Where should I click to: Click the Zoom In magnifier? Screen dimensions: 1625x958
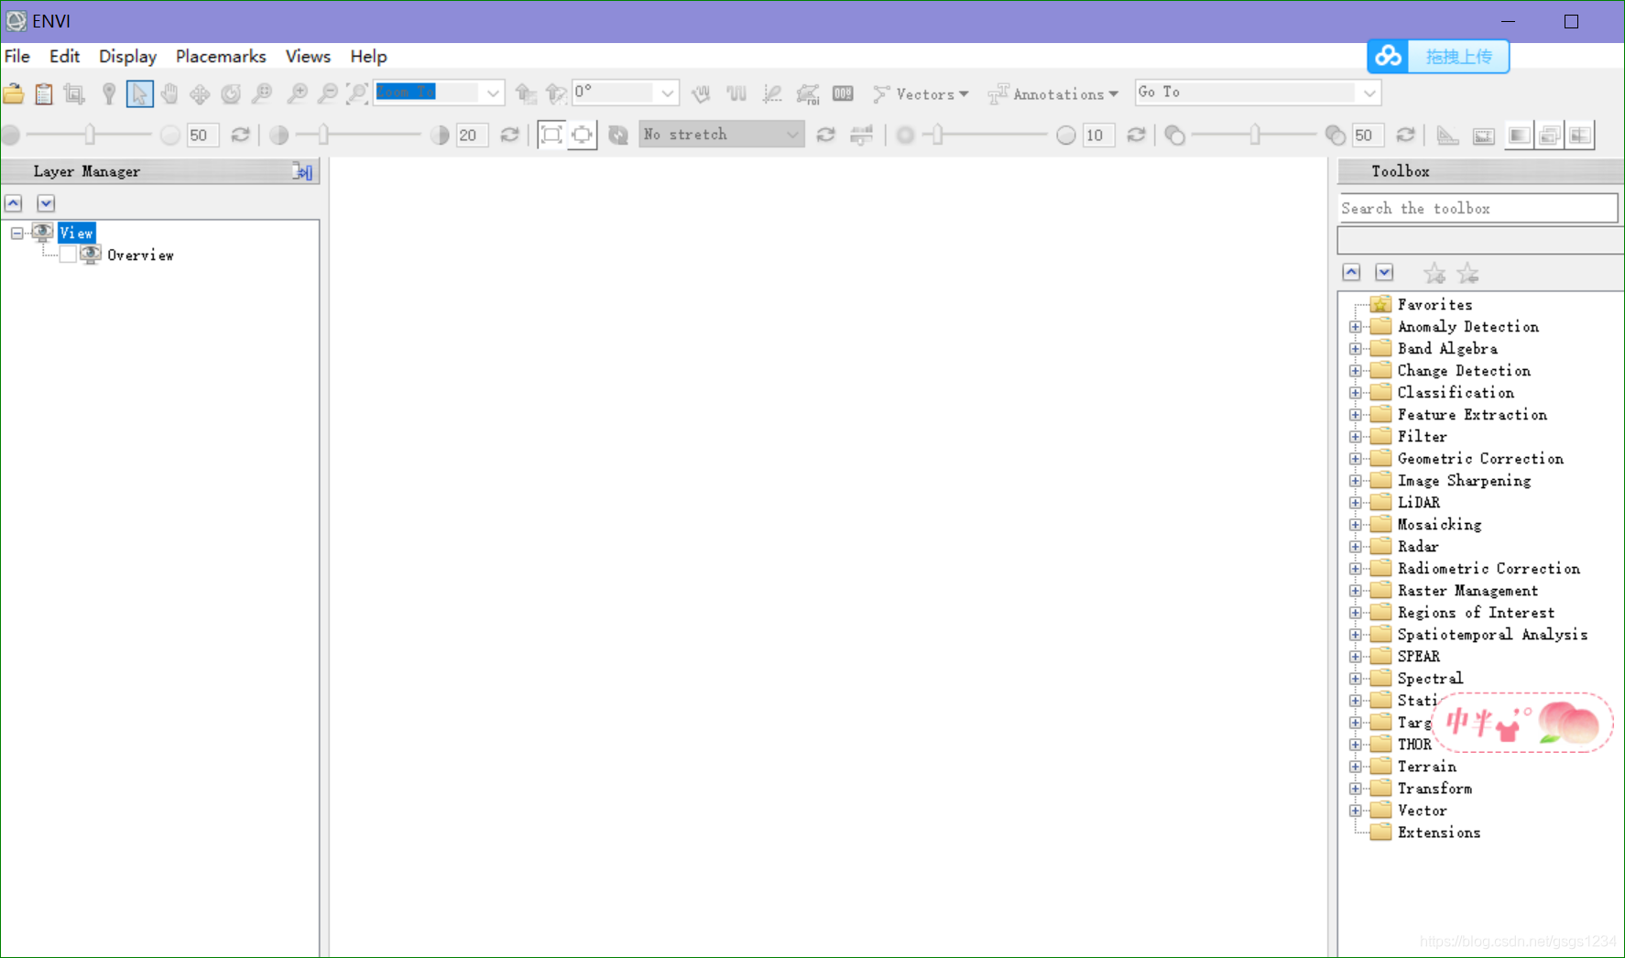(x=297, y=93)
